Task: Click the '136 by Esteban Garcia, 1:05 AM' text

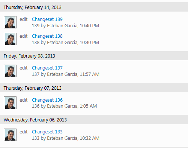Action: point(65,106)
